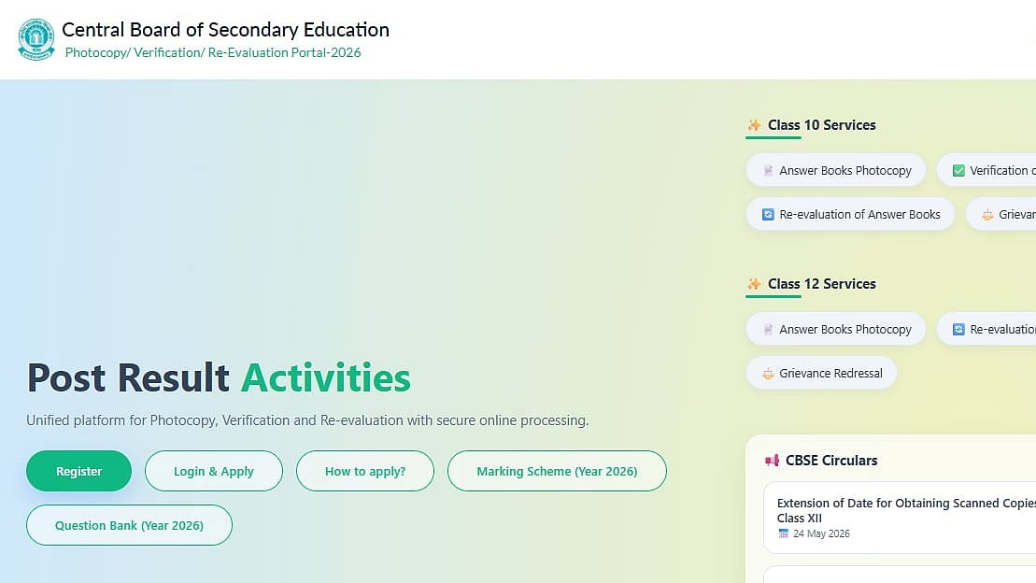Click the sparkle icon beside Class 12 Services

754,284
